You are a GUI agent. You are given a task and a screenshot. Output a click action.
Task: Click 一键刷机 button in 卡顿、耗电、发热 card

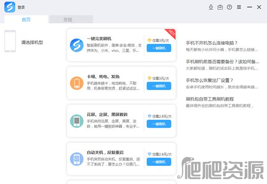tap(159, 86)
